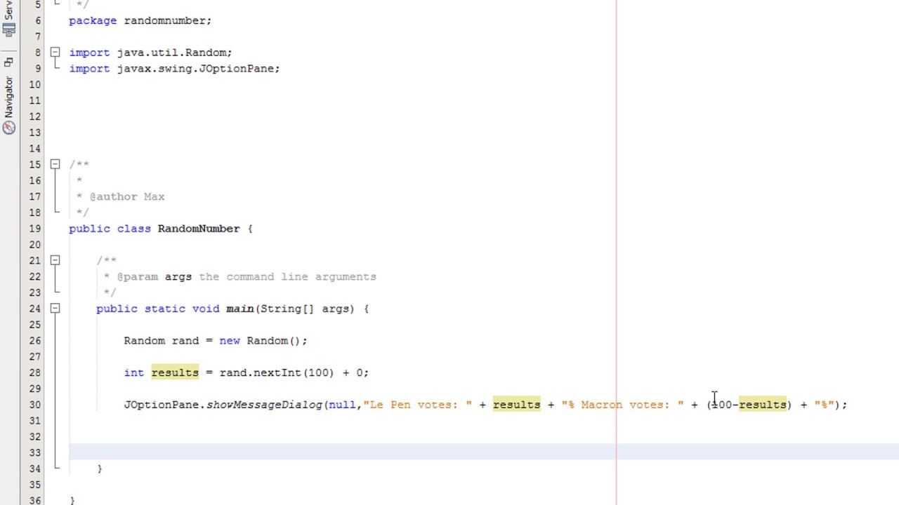Click 'randomnumber;' in the package statement
Viewport: 899px width, 505px height.
168,21
